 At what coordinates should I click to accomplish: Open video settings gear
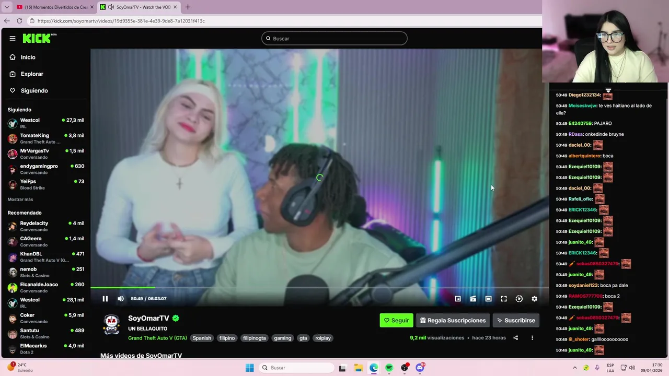coord(534,299)
